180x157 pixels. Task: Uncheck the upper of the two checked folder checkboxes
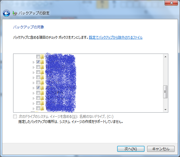point(38,62)
